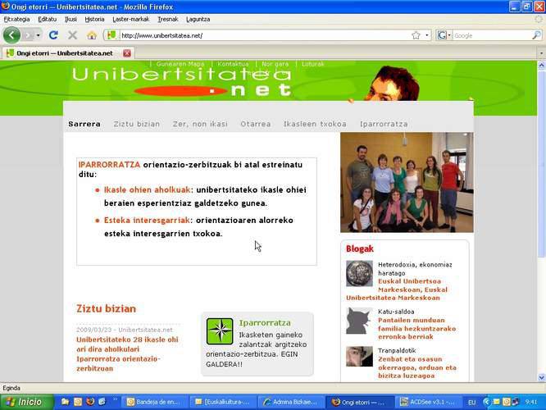
Task: Expand the quick launch overflow chevron
Action: pyautogui.click(x=115, y=399)
